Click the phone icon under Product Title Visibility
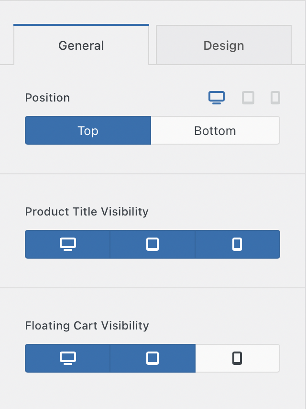This screenshot has width=306, height=409. click(x=237, y=244)
